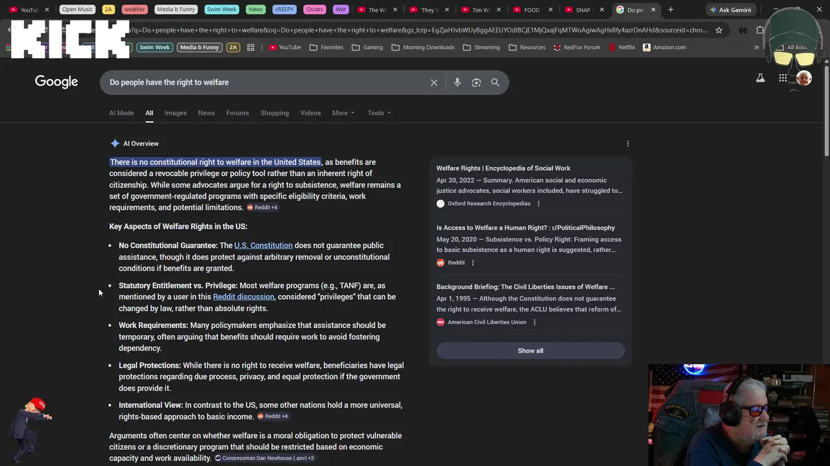Bookmark this page with the star icon
Image resolution: width=830 pixels, height=466 pixels.
click(x=718, y=30)
